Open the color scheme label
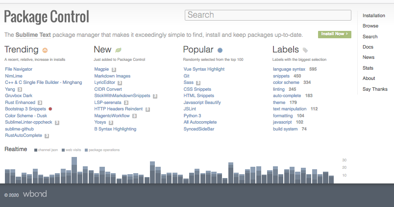Image resolution: width=394 pixels, height=207 pixels. tap(286, 82)
